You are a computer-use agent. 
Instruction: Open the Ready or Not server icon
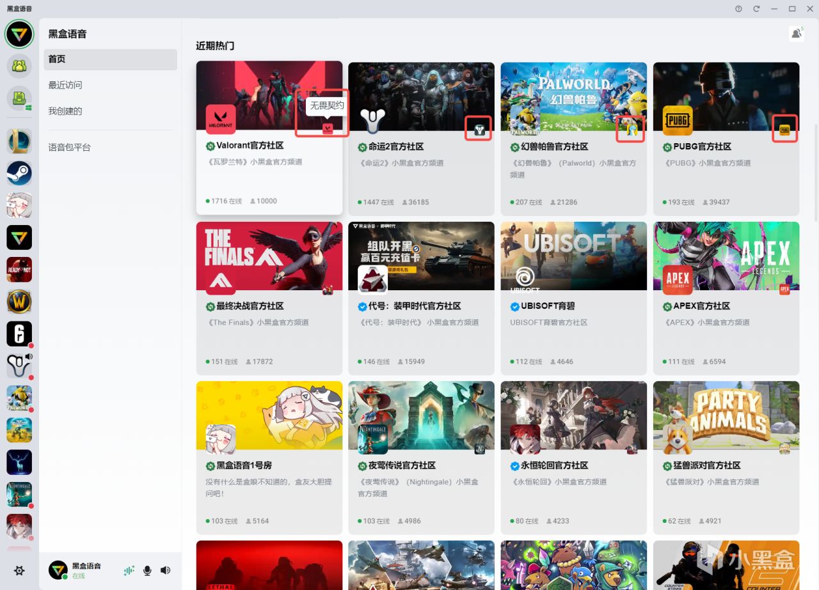[19, 269]
